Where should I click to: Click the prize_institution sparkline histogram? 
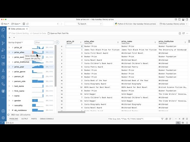[38, 62]
